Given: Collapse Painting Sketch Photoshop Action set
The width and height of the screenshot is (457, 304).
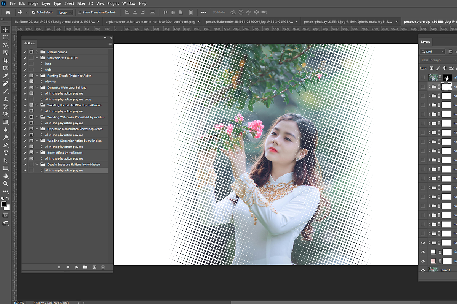Looking at the screenshot, I should (x=37, y=76).
